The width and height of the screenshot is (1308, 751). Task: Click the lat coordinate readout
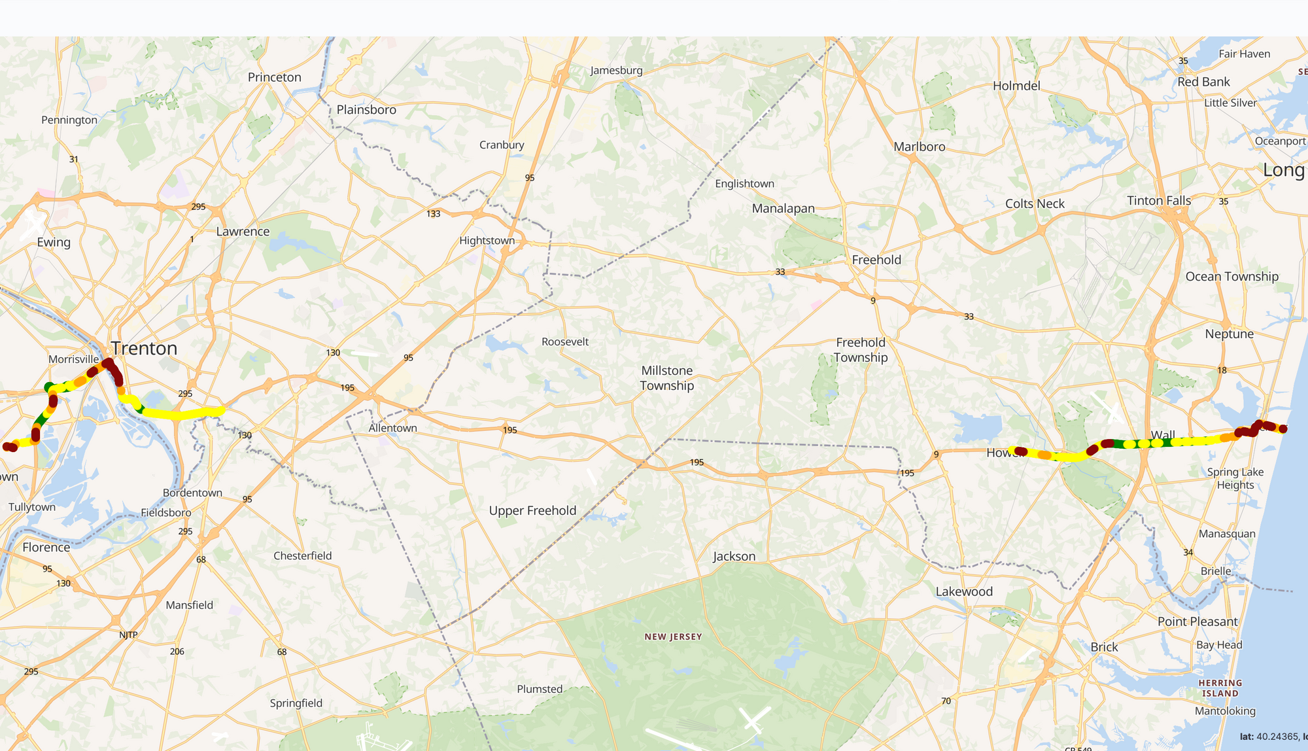click(x=1273, y=737)
